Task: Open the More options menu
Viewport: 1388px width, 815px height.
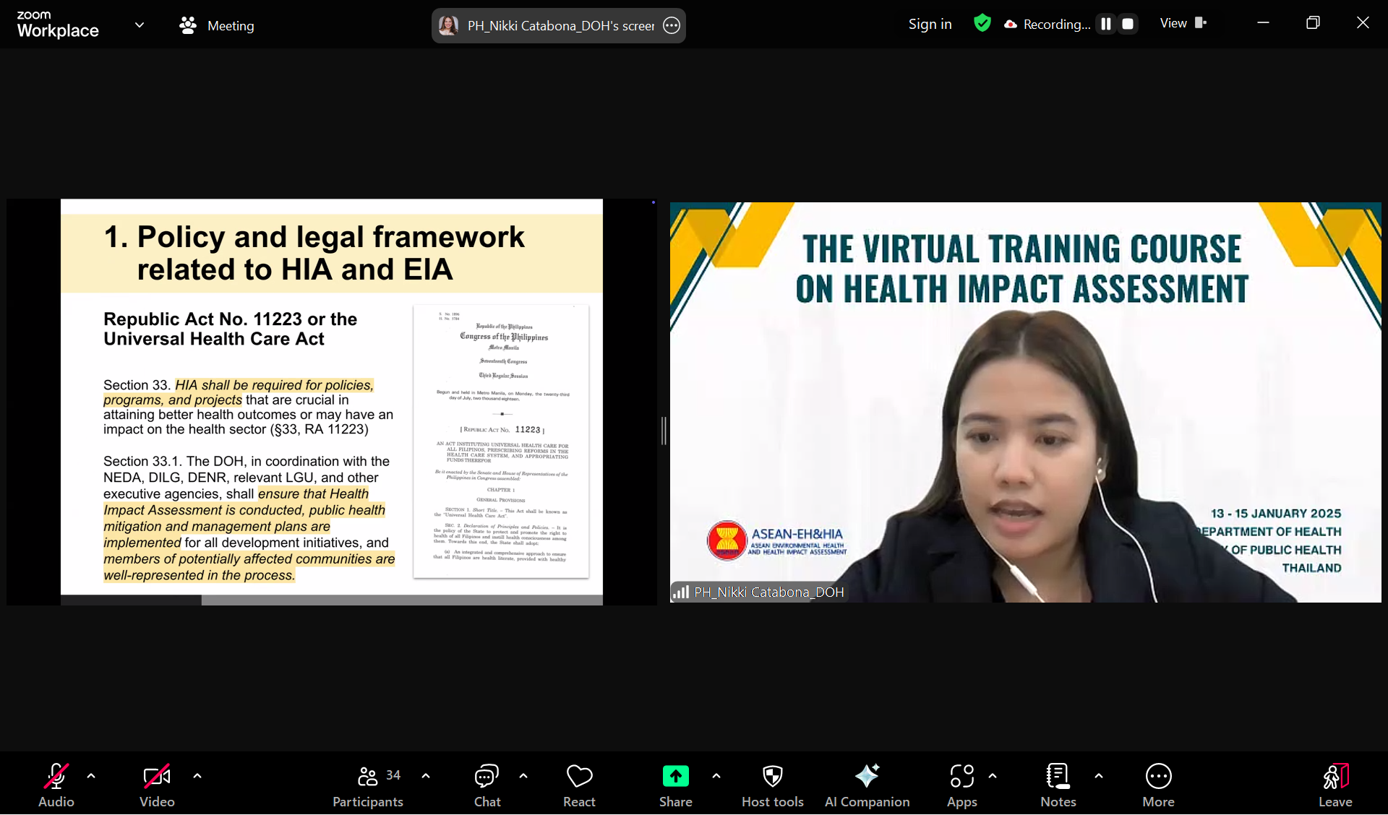Action: click(x=1158, y=785)
